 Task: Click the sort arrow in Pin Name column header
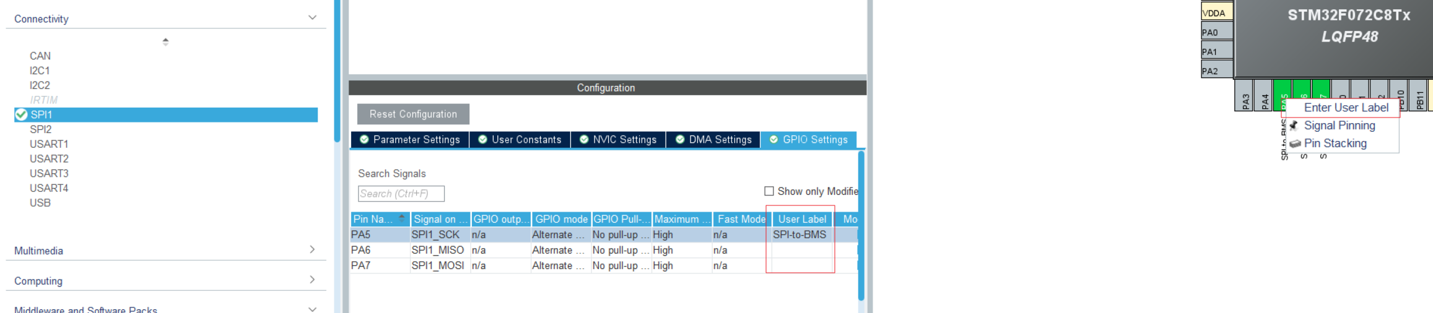click(x=402, y=218)
